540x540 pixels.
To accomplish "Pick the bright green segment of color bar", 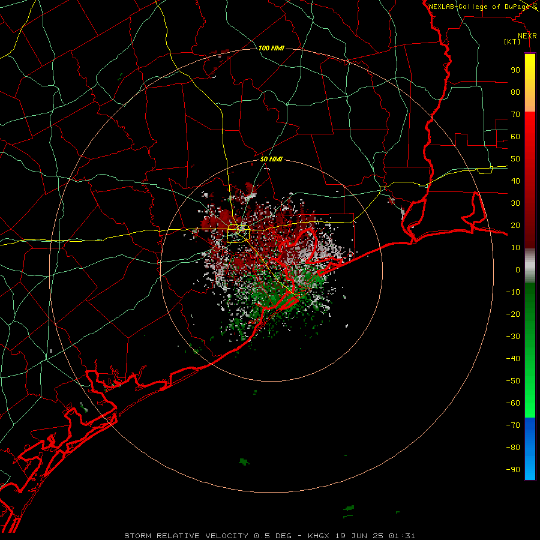I will click(530, 396).
